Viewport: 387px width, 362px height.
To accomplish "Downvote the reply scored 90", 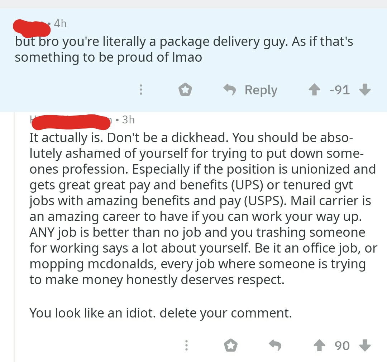I will [x=364, y=345].
